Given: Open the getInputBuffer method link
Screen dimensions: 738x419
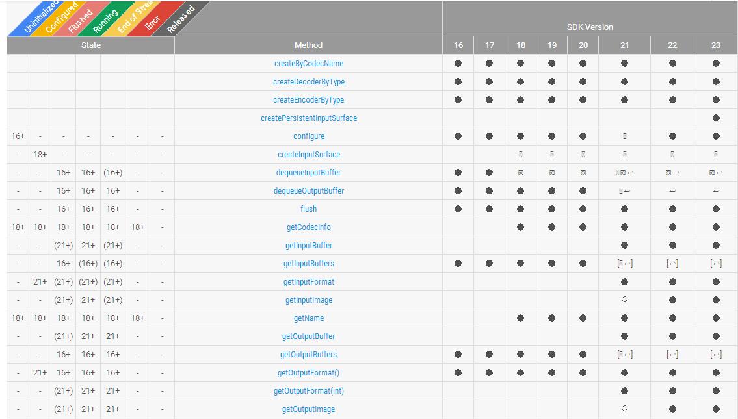Looking at the screenshot, I should click(309, 246).
